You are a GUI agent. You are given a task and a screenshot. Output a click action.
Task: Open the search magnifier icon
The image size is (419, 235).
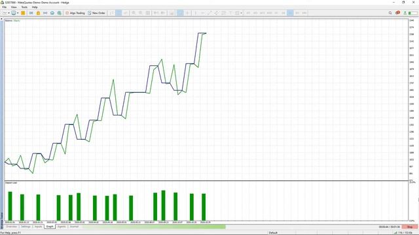pyautogui.click(x=390, y=13)
